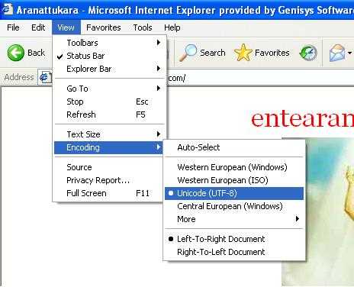The image size is (354, 287).
Task: Expand the Toolbars submenu
Action: (110, 43)
